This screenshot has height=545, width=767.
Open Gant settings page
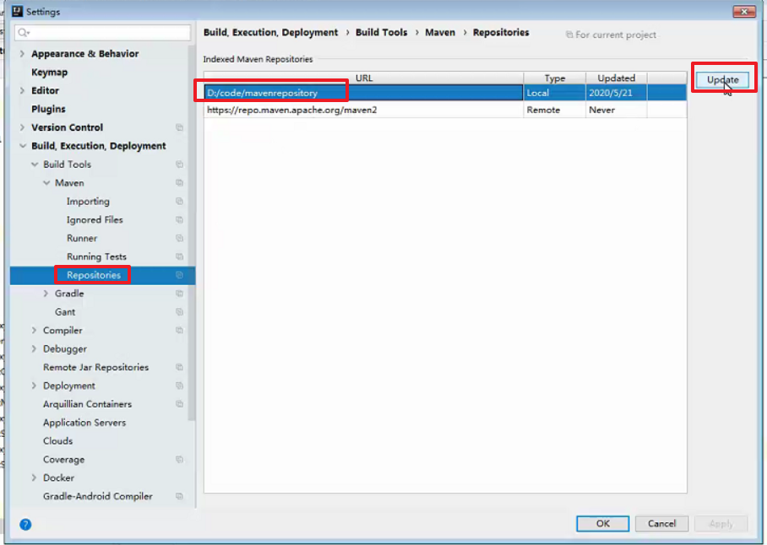[65, 311]
